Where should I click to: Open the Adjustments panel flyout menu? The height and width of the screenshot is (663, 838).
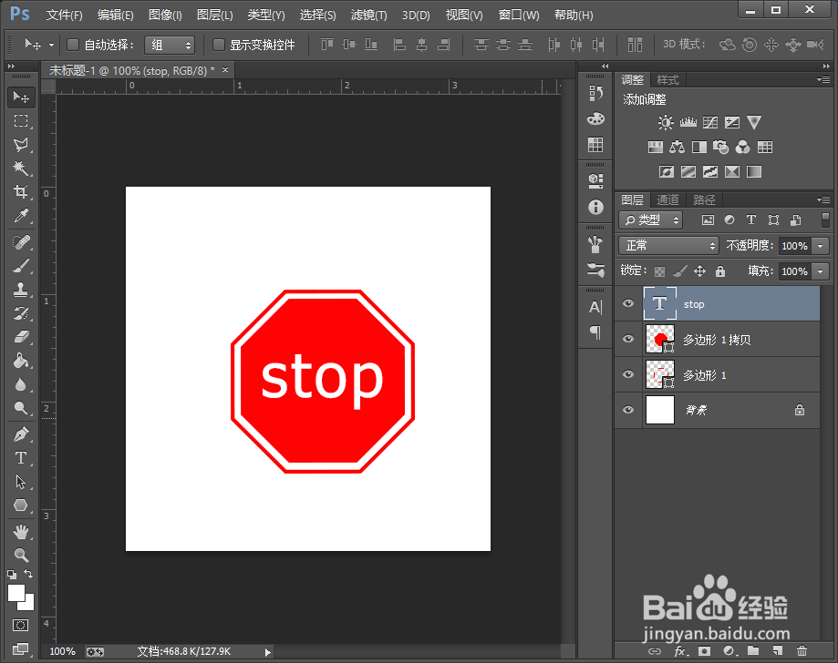click(x=823, y=79)
